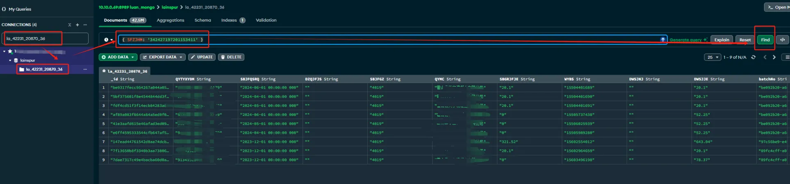This screenshot has width=790, height=184.
Task: Switch to the Validation tab
Action: click(x=266, y=20)
